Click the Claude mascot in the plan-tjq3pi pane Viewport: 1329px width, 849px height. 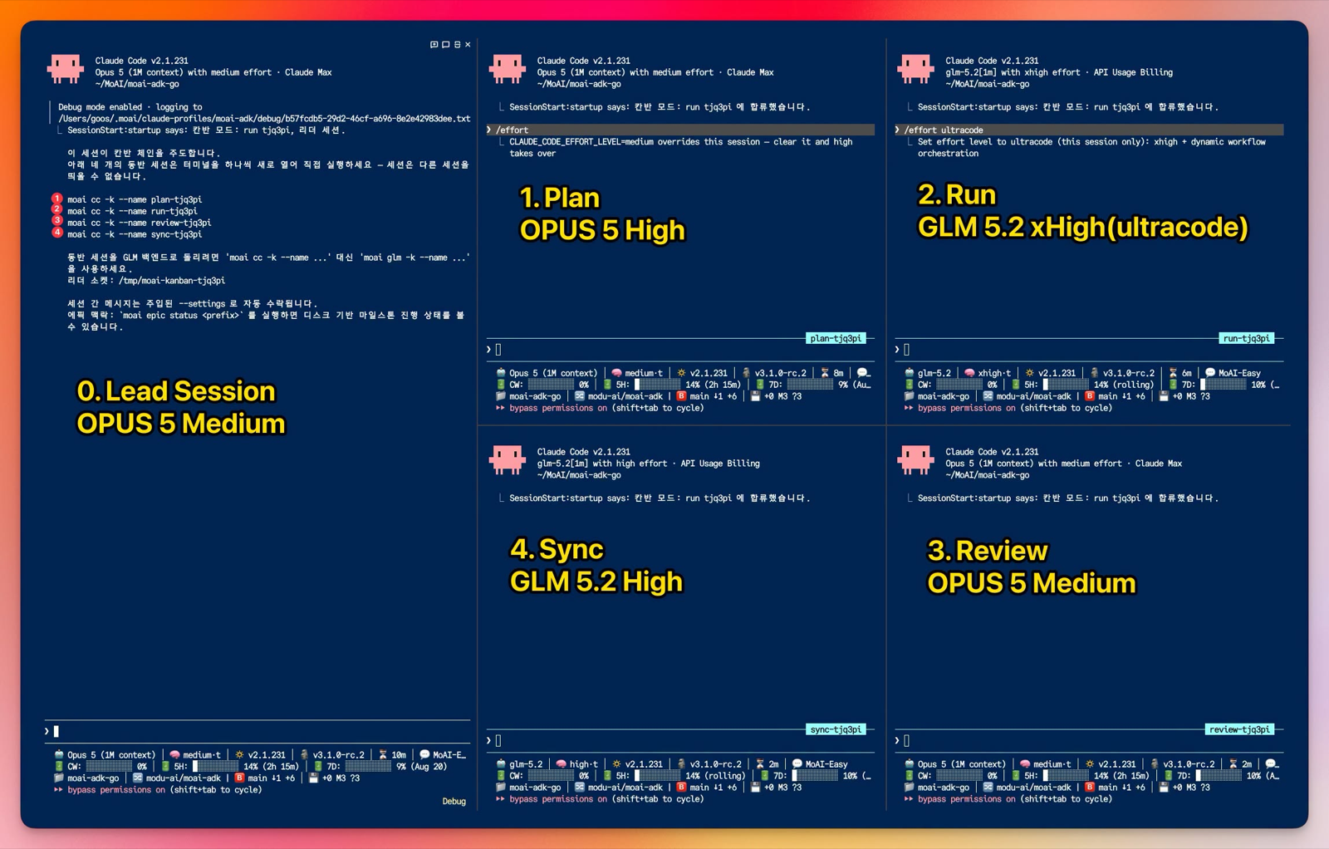point(508,68)
